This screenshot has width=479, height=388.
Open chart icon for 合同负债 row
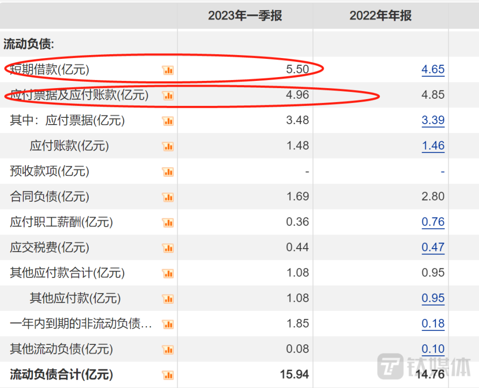(168, 197)
